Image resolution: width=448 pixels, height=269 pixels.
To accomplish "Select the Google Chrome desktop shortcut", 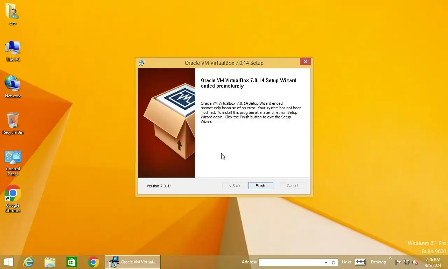I will [x=13, y=199].
